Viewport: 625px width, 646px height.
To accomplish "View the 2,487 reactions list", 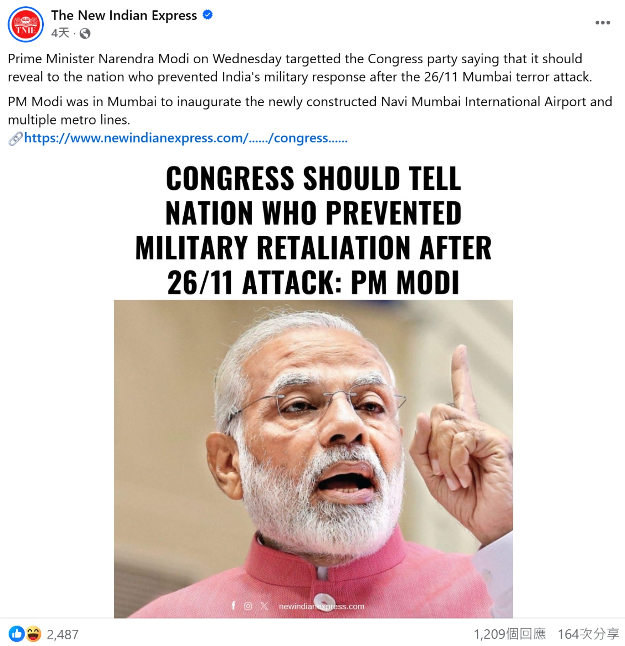I will (x=62, y=634).
